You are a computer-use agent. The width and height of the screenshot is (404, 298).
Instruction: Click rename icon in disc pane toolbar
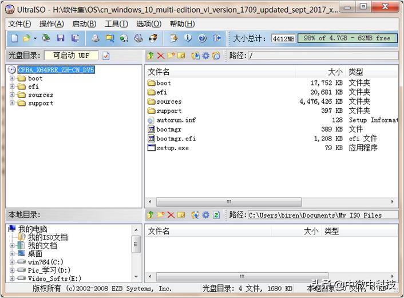pos(181,56)
